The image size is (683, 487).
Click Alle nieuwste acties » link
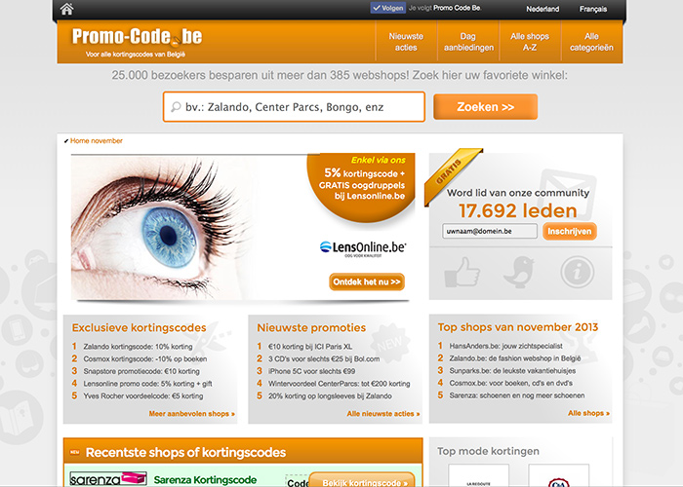(383, 414)
